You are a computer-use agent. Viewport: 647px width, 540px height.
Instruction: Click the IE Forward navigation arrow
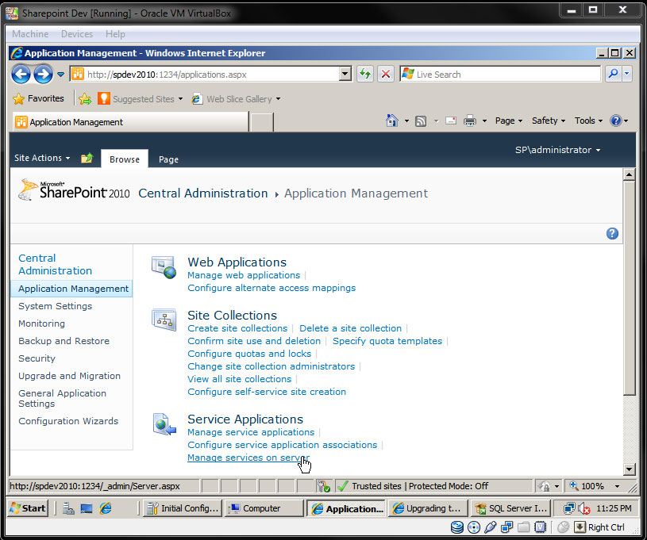[x=43, y=75]
